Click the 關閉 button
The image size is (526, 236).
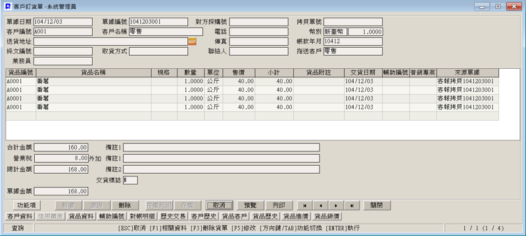[x=376, y=205]
